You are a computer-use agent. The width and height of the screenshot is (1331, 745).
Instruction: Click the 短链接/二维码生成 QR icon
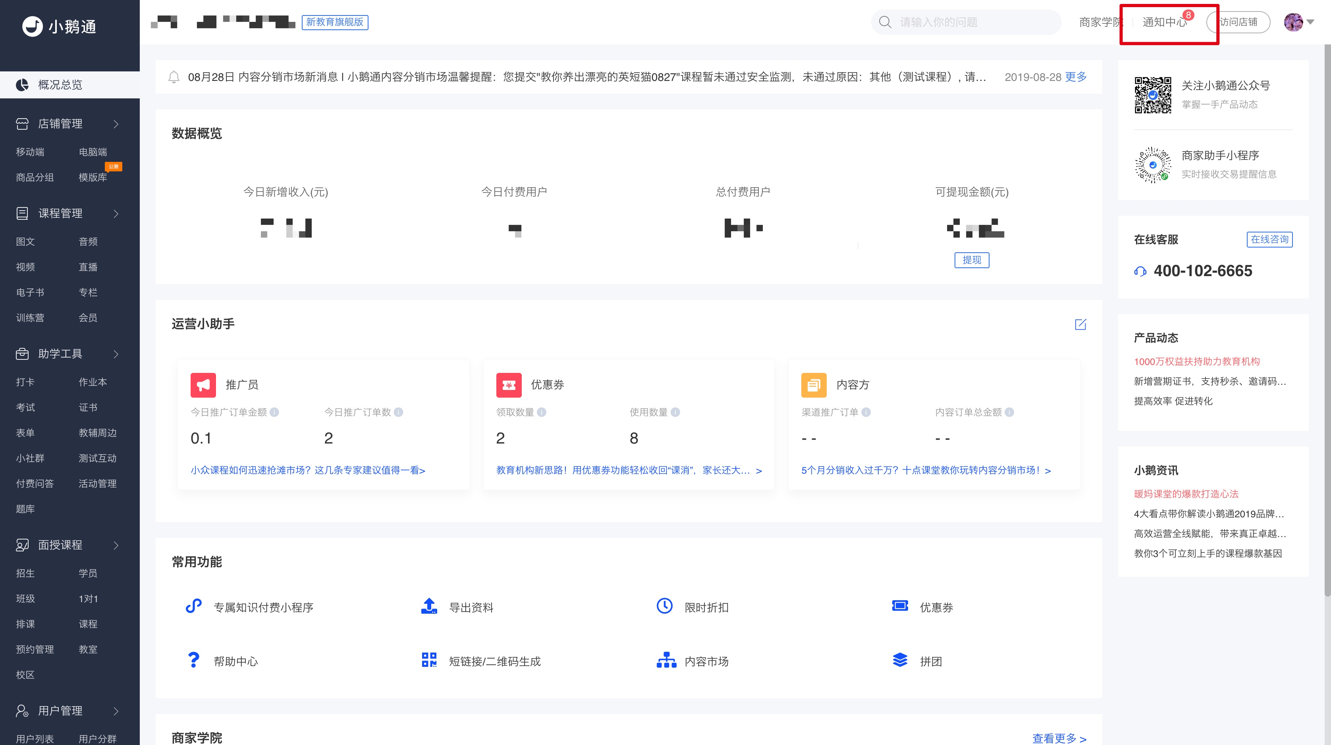coord(429,660)
